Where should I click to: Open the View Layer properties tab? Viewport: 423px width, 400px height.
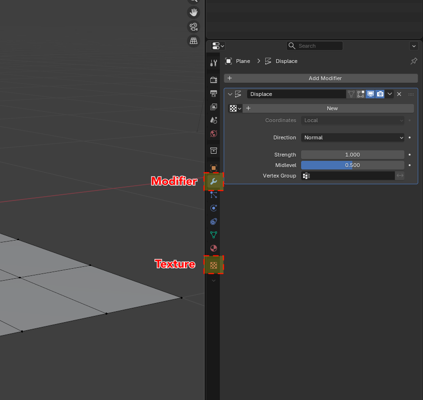pos(213,106)
